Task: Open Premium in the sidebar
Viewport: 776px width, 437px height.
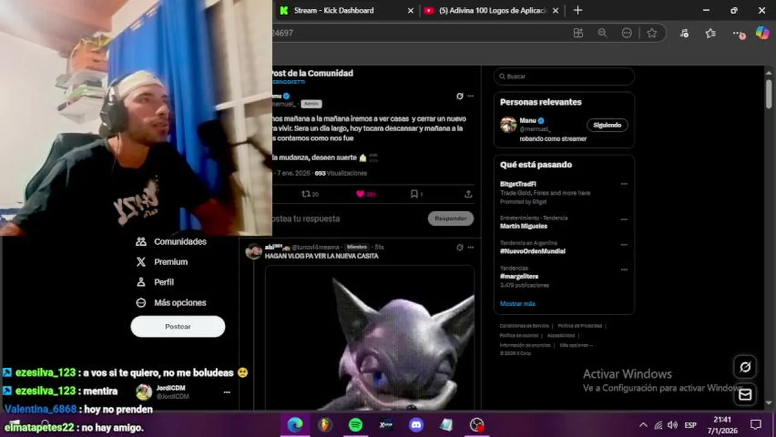Action: tap(162, 262)
